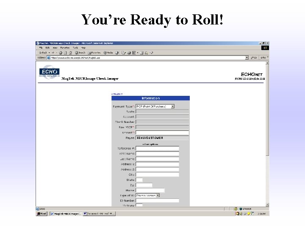
Task: Click the Amount input field
Action: click(x=162, y=133)
